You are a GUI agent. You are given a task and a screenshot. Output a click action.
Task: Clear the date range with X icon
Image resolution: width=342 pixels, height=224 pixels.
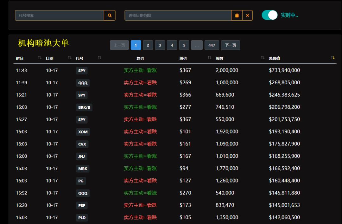247,15
